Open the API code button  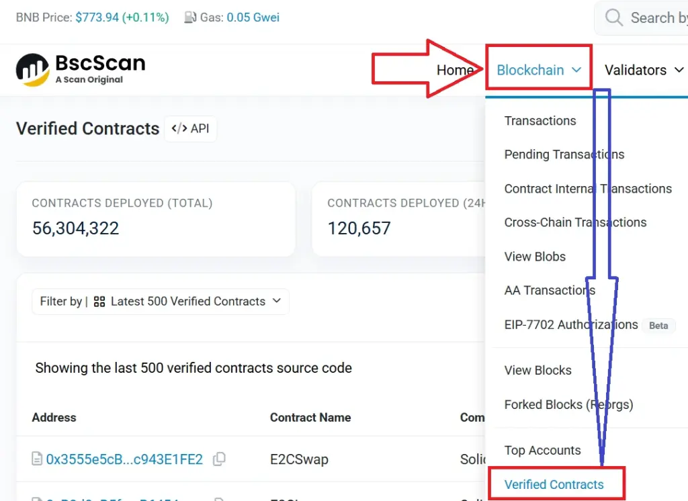pos(190,128)
